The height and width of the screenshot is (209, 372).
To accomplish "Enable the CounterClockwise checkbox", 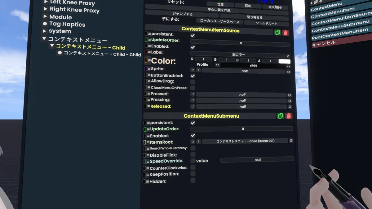I will click(x=193, y=167).
